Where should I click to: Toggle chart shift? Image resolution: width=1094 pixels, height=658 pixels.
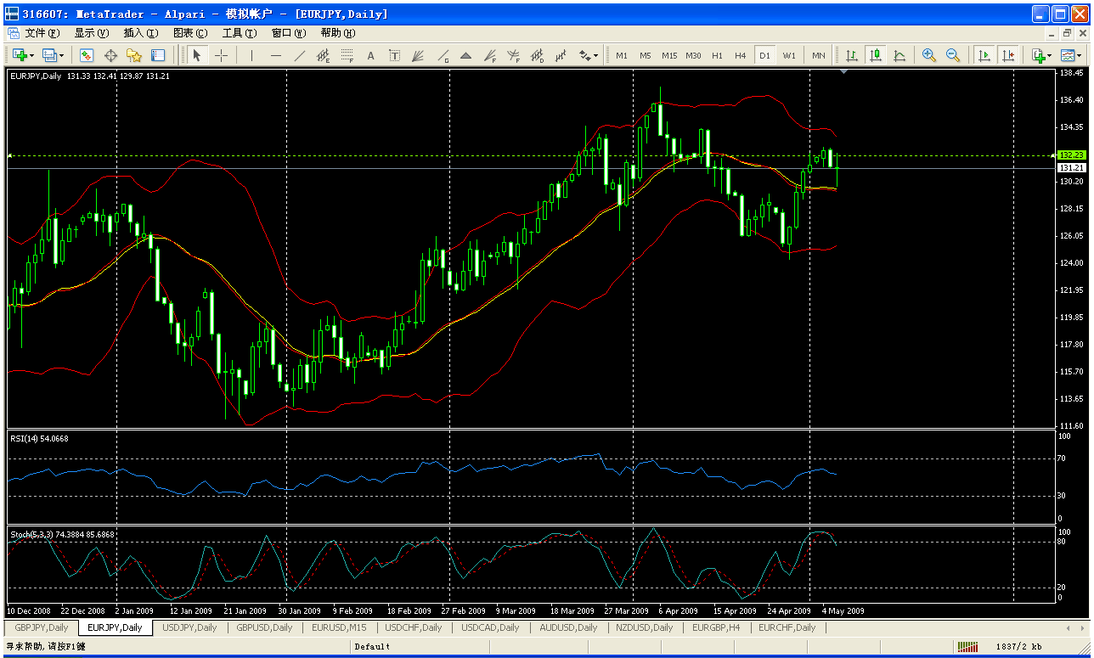pyautogui.click(x=1007, y=55)
